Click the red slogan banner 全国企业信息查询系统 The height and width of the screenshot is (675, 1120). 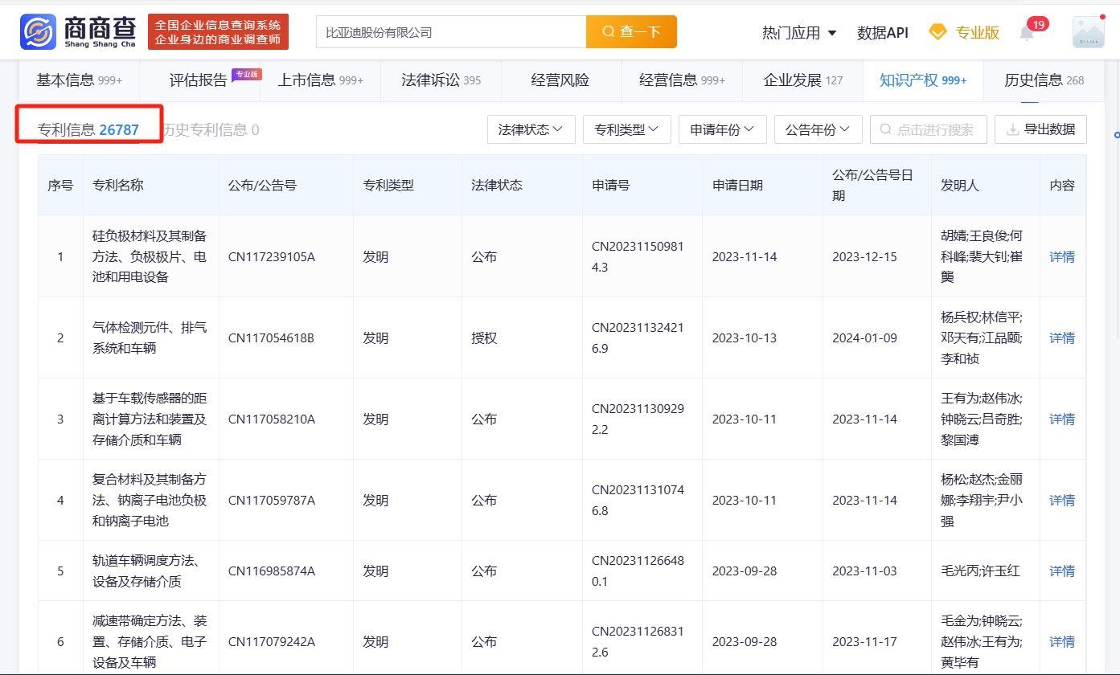218,32
